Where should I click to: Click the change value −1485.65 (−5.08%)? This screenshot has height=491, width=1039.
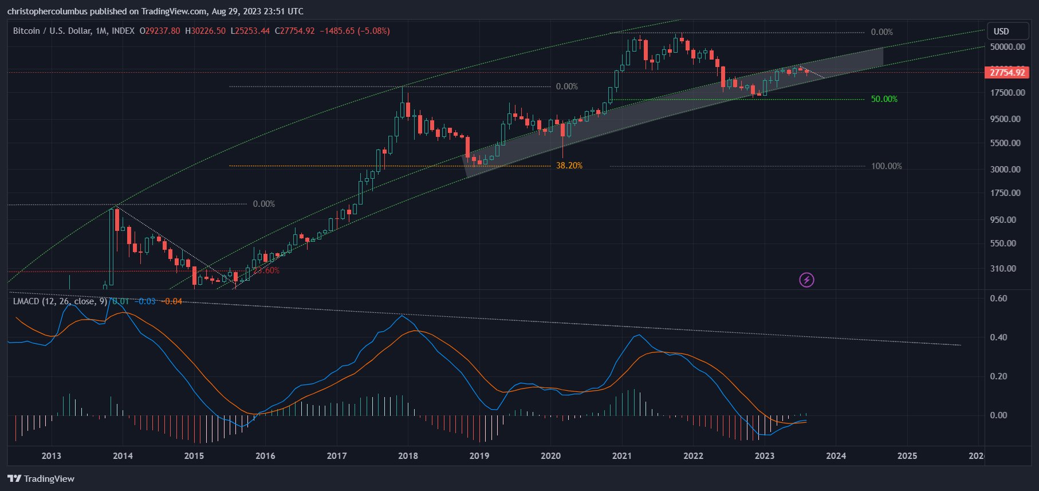[x=355, y=31]
